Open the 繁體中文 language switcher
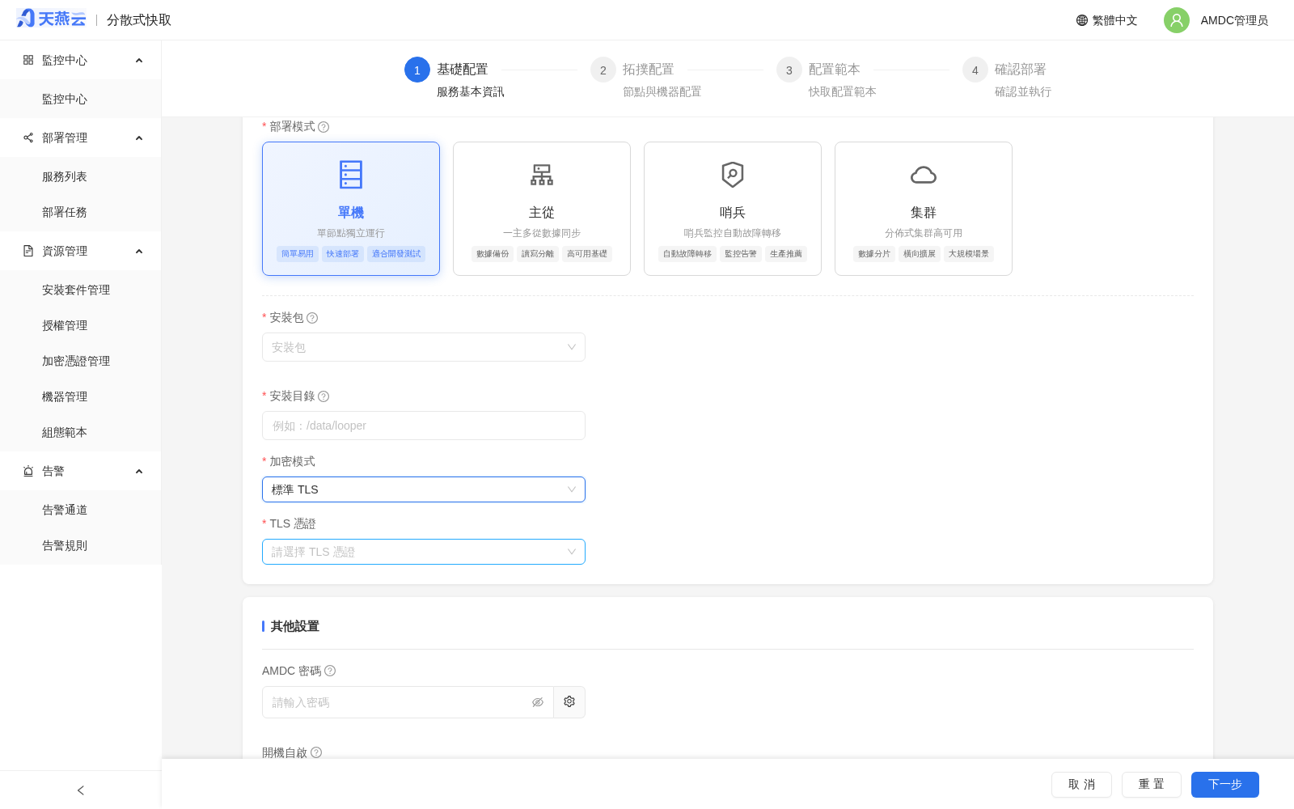1294x809 pixels. (1106, 20)
